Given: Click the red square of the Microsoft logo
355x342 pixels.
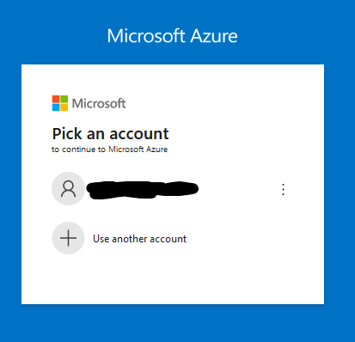Looking at the screenshot, I should pyautogui.click(x=56, y=99).
